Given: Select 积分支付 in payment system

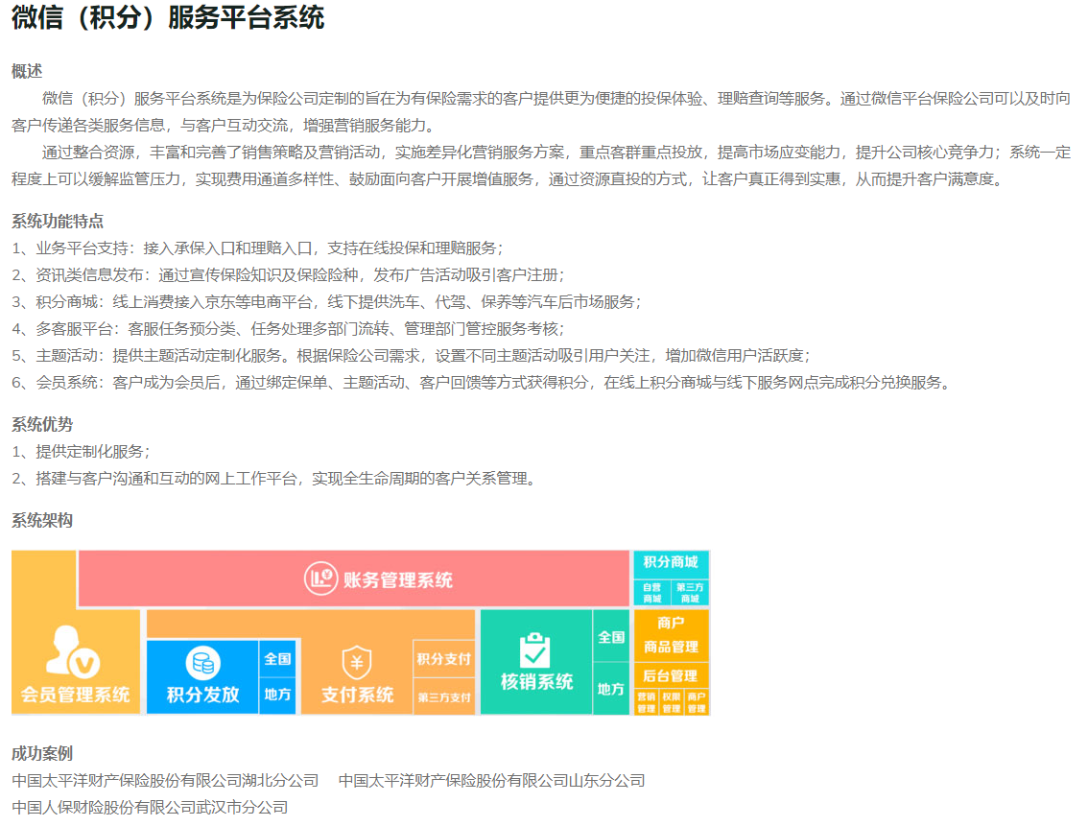Looking at the screenshot, I should tap(443, 659).
